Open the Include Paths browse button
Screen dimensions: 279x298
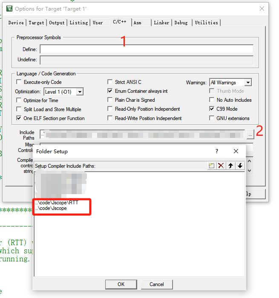250,135
